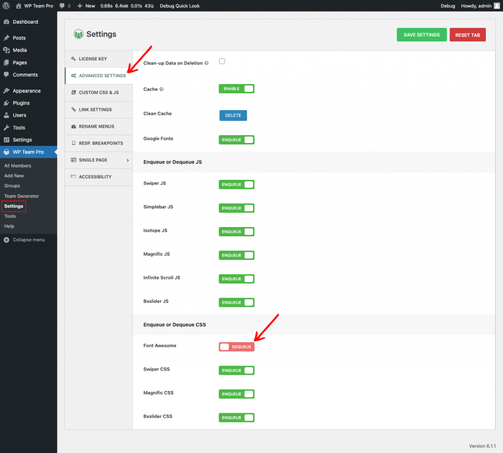Click the Collapse menu arrow icon
Image resolution: width=503 pixels, height=453 pixels.
click(6, 240)
